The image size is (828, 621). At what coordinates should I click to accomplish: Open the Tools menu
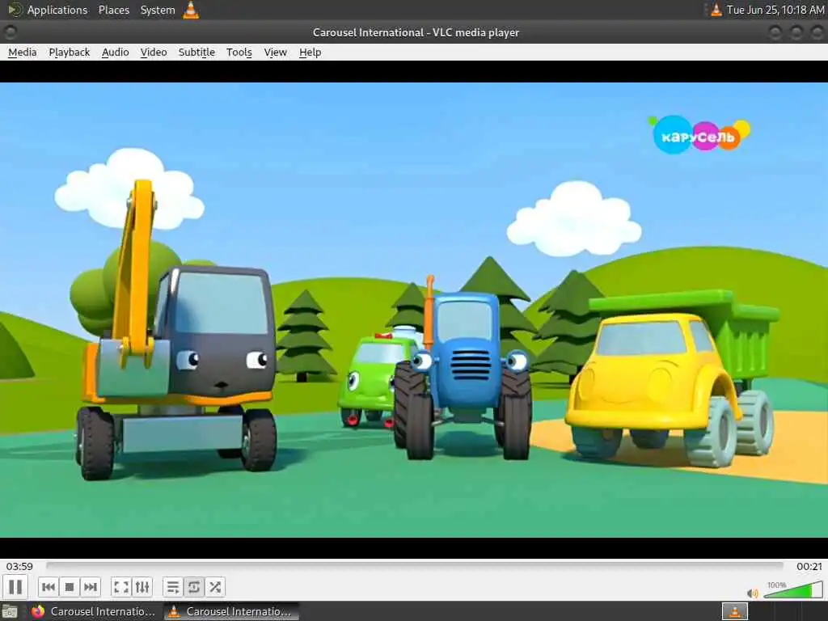(239, 53)
